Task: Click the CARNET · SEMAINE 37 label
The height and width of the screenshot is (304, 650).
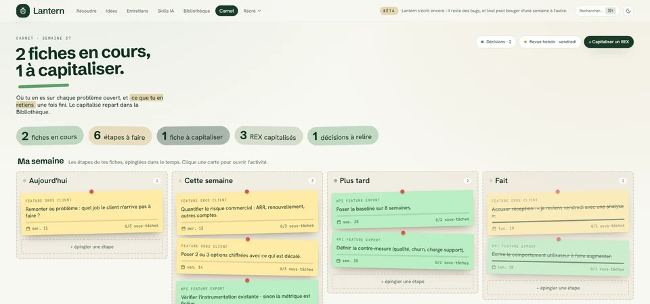Action: pyautogui.click(x=43, y=38)
